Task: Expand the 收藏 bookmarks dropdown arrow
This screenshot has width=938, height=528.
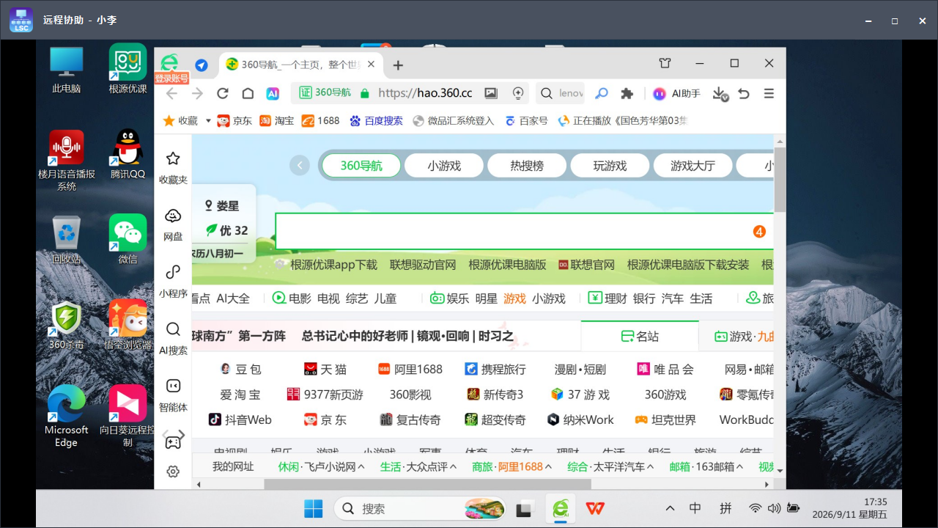Action: (x=208, y=120)
